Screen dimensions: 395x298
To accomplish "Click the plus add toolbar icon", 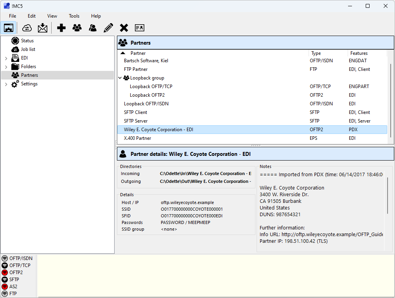I will pos(61,28).
